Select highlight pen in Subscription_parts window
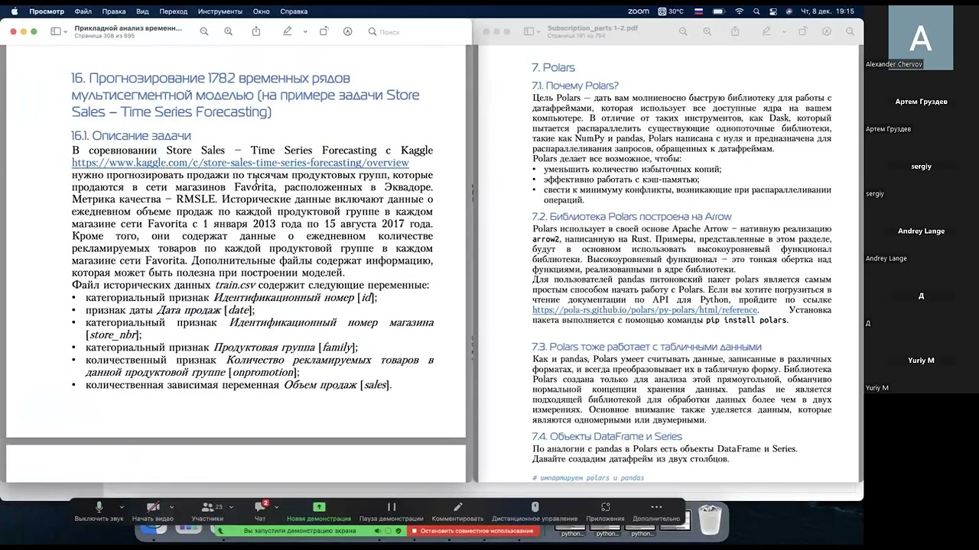Image resolution: width=979 pixels, height=550 pixels. point(766,31)
